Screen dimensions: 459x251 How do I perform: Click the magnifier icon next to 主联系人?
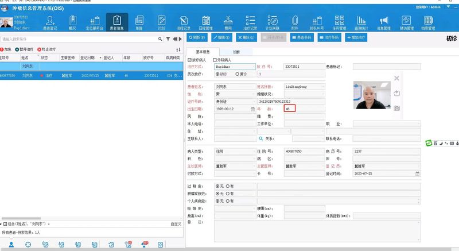click(x=261, y=138)
